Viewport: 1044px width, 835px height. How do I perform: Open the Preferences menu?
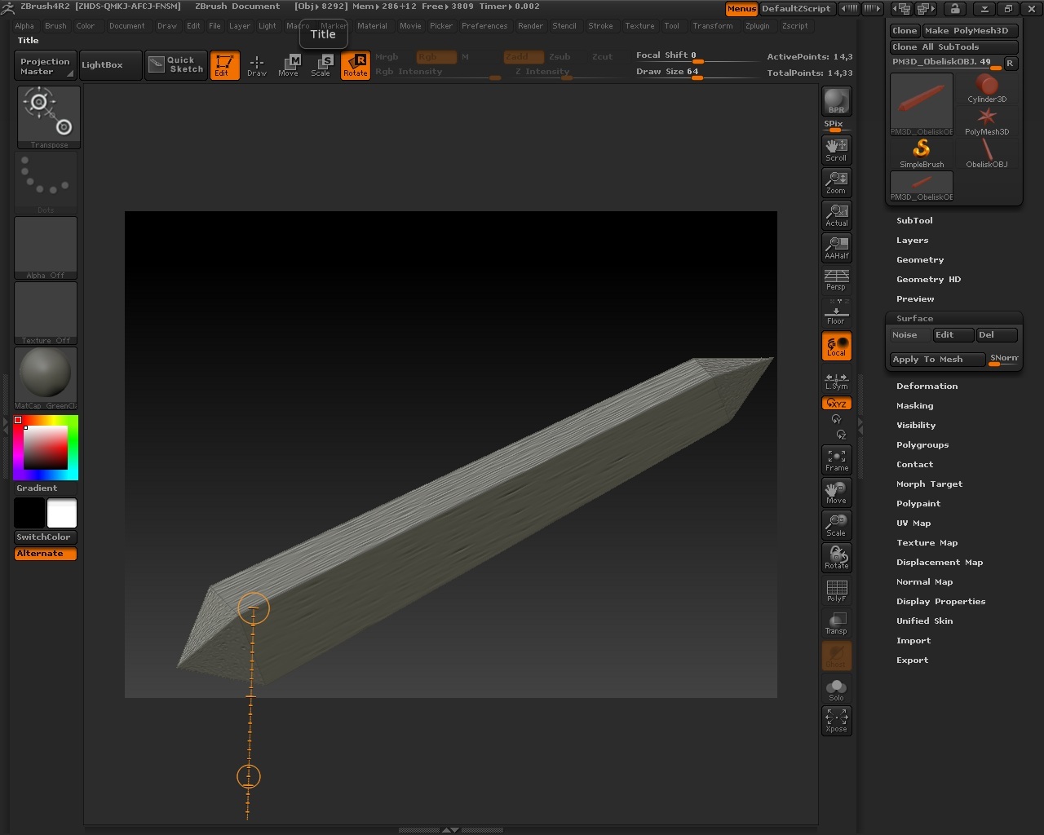click(484, 26)
